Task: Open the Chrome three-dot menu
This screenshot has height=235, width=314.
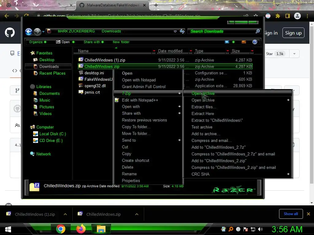Action: click(x=307, y=16)
